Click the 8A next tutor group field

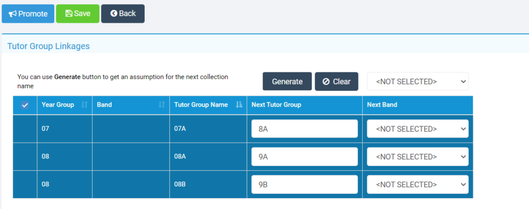pyautogui.click(x=304, y=129)
